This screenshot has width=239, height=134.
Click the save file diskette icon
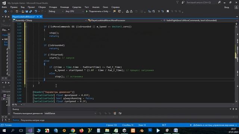point(27,12)
